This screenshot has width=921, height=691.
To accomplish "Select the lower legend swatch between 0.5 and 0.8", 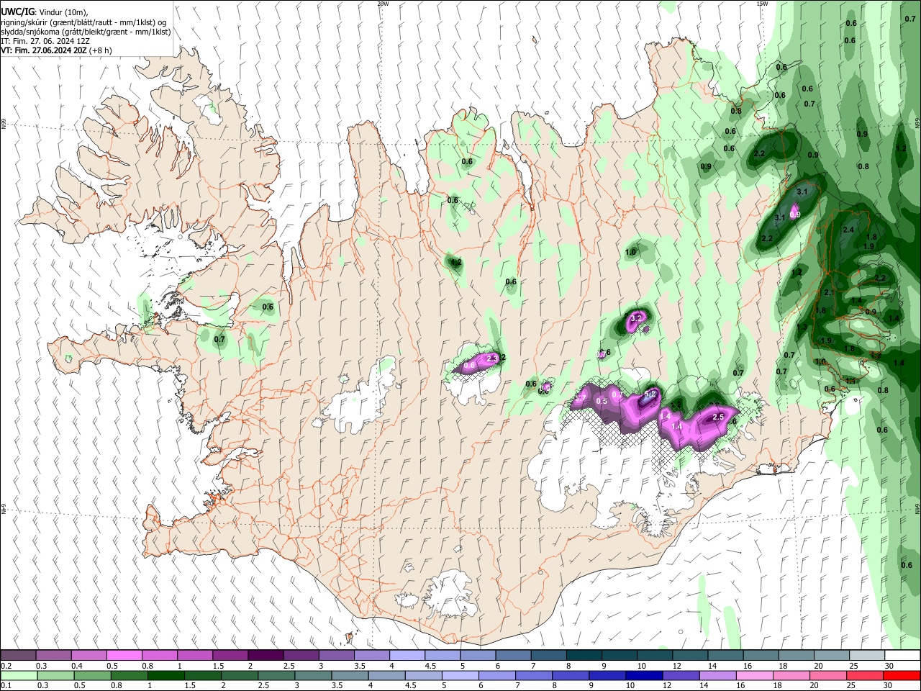I will pos(92,675).
